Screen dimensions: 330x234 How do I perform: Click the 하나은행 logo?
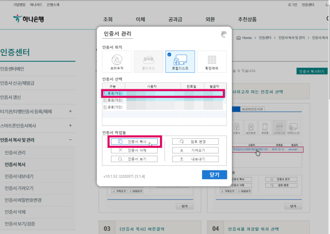[28, 19]
